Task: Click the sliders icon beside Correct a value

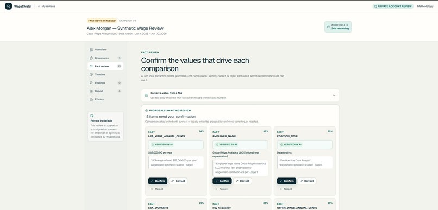Action: (x=146, y=95)
